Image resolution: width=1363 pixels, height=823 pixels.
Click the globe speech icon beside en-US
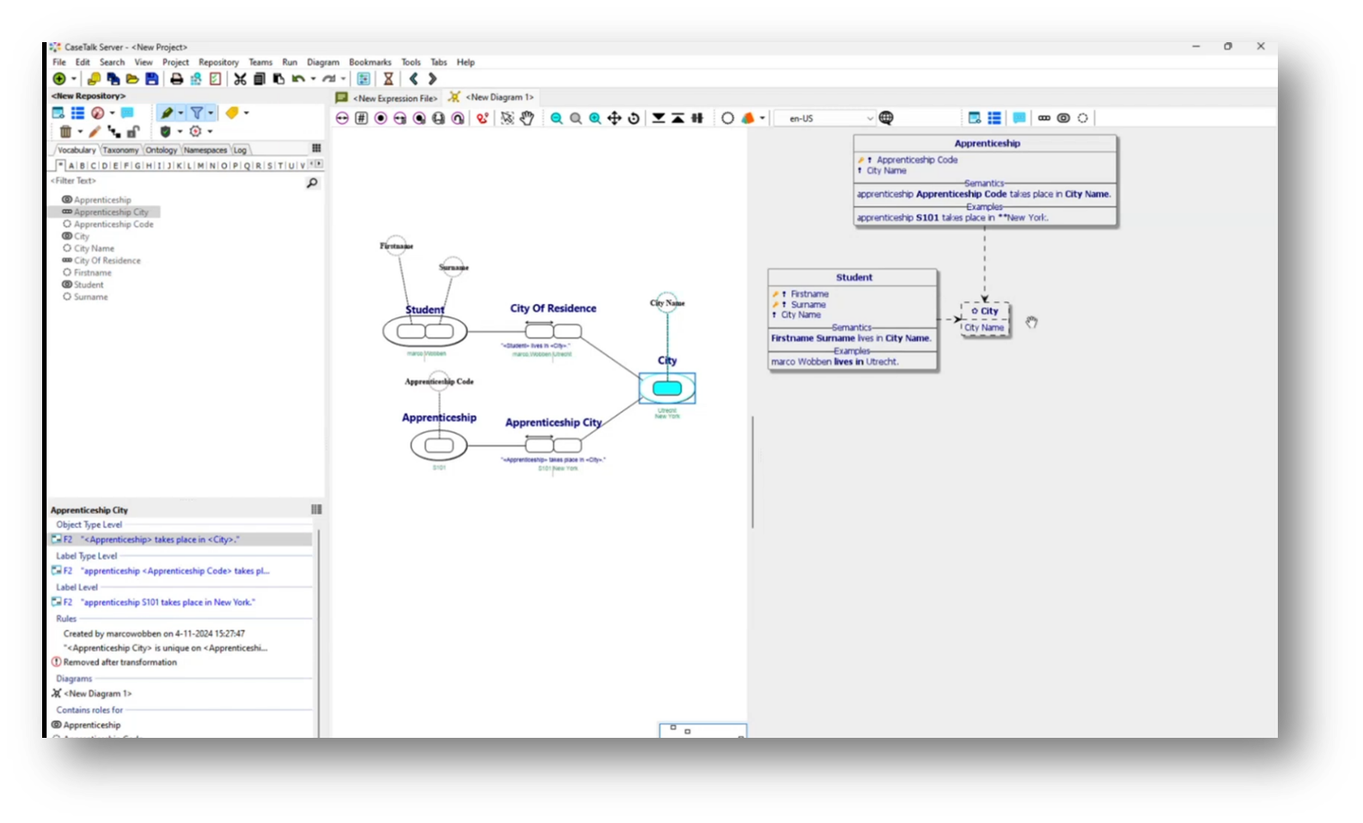pyautogui.click(x=886, y=118)
